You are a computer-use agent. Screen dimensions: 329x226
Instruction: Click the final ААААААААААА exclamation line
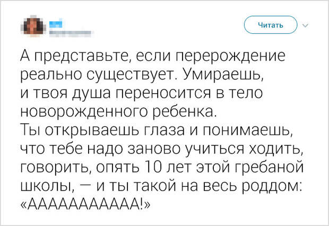pos(85,203)
